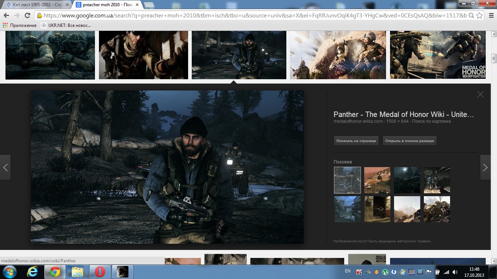Open Action Center flag icon
The height and width of the screenshot is (279, 497).
(429, 272)
